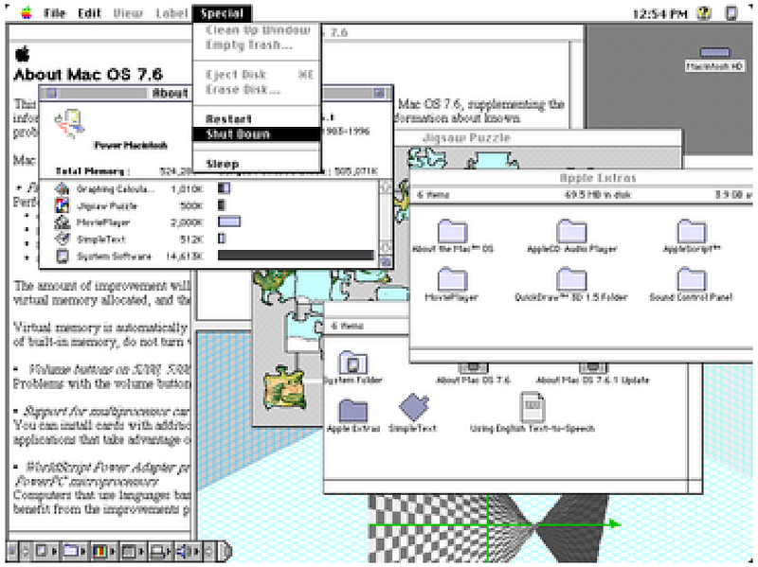Select the AppleScript folder icon
The height and width of the screenshot is (567, 758).
pyautogui.click(x=692, y=231)
